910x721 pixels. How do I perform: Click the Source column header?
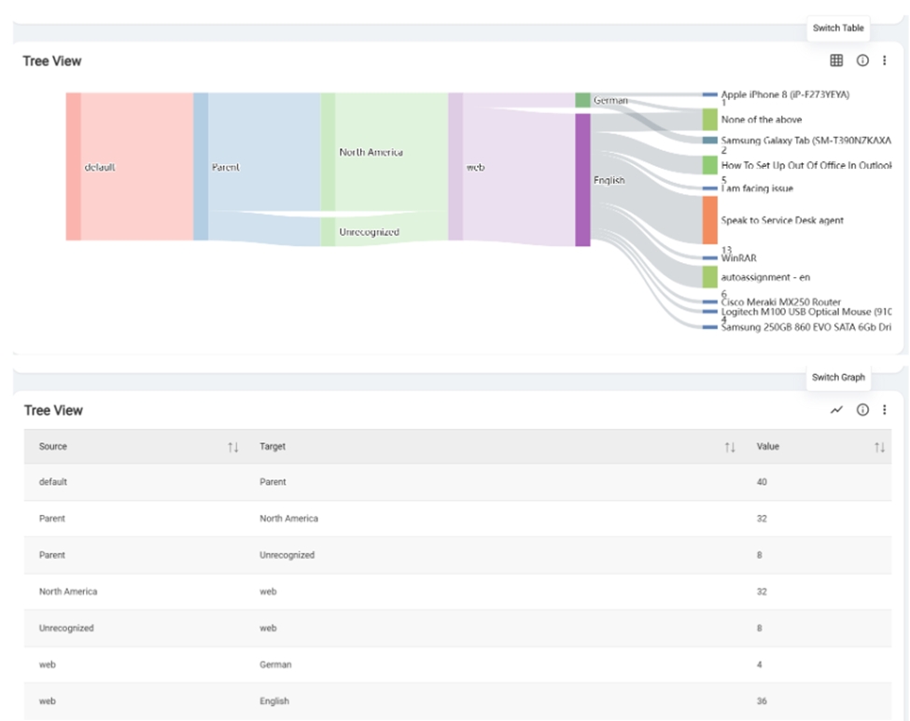coord(53,447)
